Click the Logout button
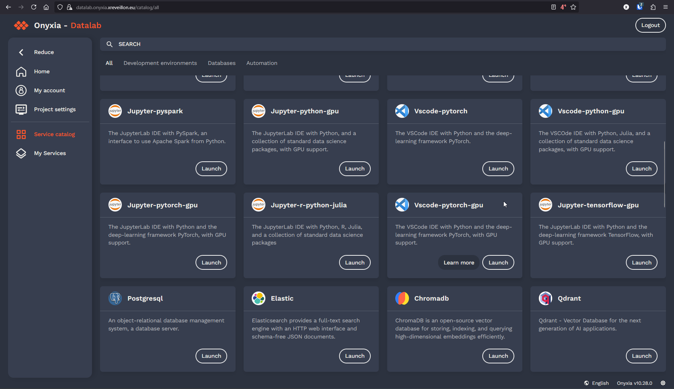This screenshot has width=674, height=389. [650, 25]
